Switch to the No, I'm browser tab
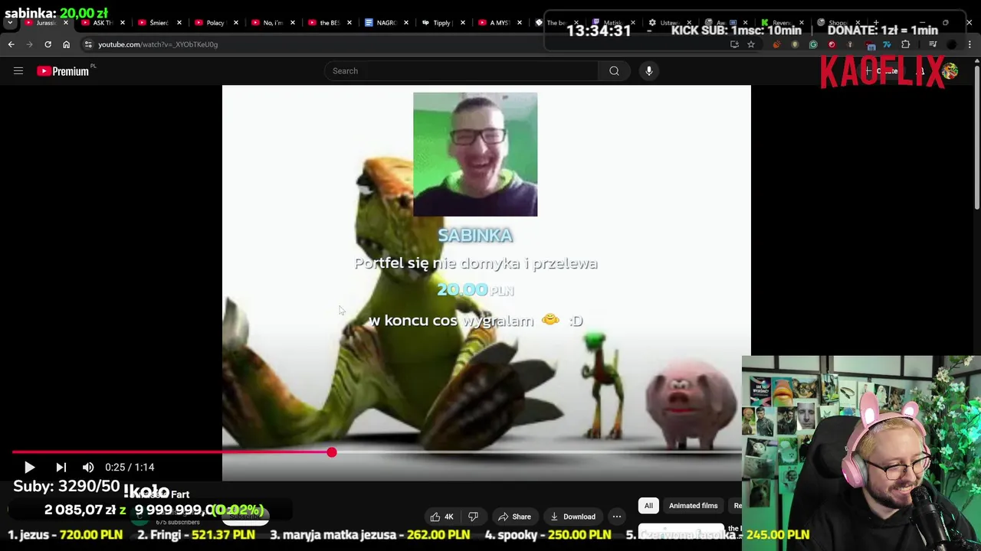This screenshot has height=551, width=981. tap(272, 23)
